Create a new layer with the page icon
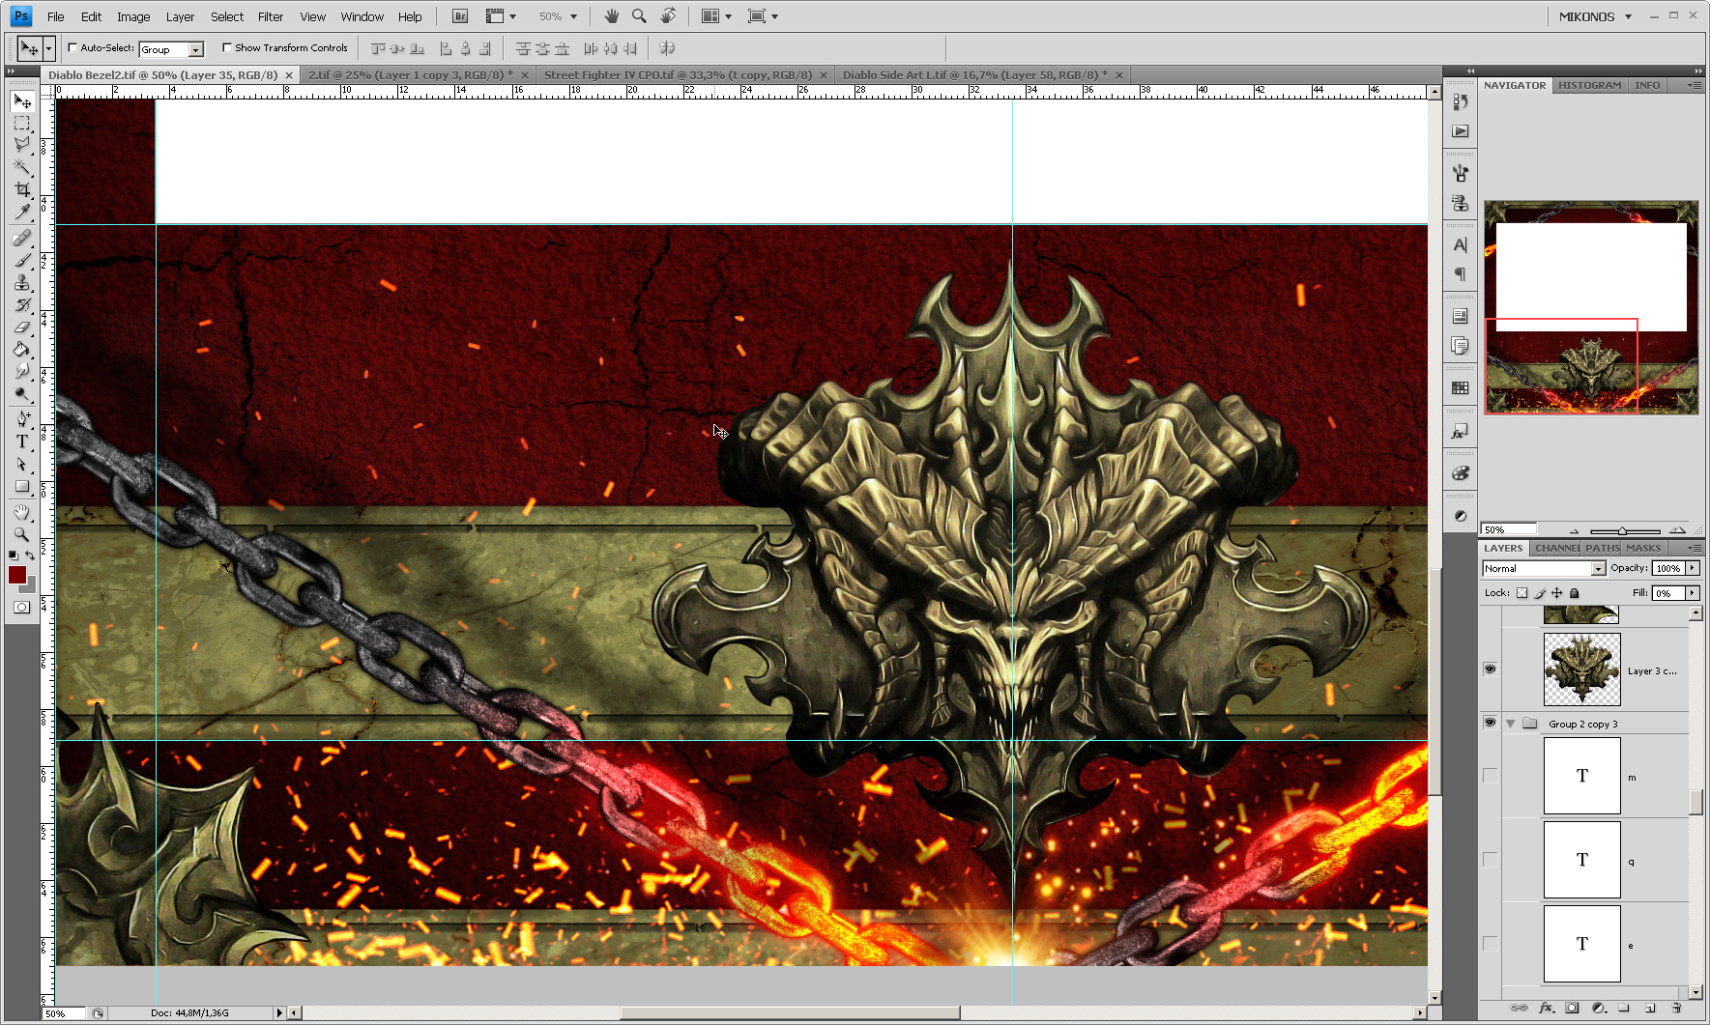Viewport: 1710px width, 1025px height. 1650,1008
